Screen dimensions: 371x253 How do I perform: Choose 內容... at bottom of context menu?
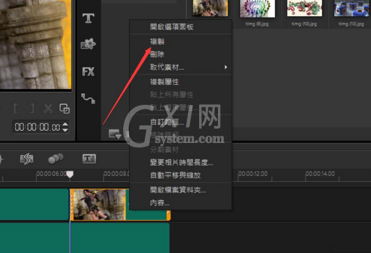pos(180,203)
